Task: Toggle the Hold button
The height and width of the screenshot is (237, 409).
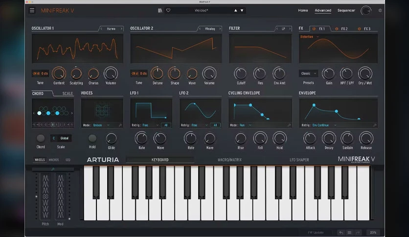Action: coord(92,138)
